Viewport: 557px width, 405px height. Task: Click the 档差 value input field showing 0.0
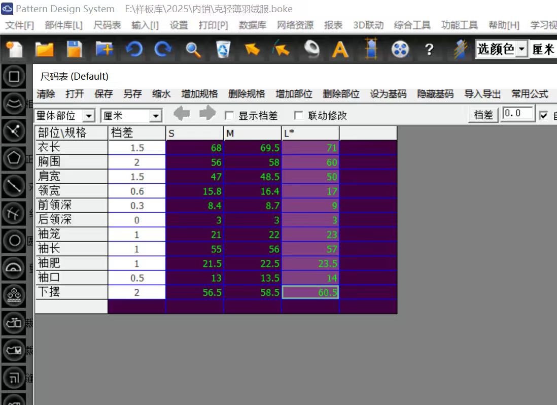click(517, 114)
